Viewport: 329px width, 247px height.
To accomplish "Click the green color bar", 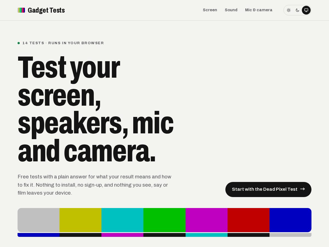I will pos(164,220).
